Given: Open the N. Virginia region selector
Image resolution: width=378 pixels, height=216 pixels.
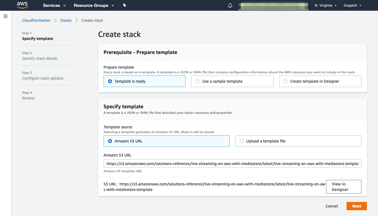Looking at the screenshot, I should click(x=326, y=6).
